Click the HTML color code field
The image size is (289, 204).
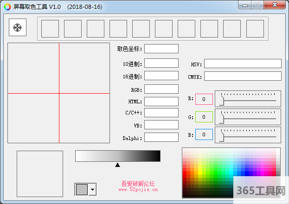(x=161, y=101)
